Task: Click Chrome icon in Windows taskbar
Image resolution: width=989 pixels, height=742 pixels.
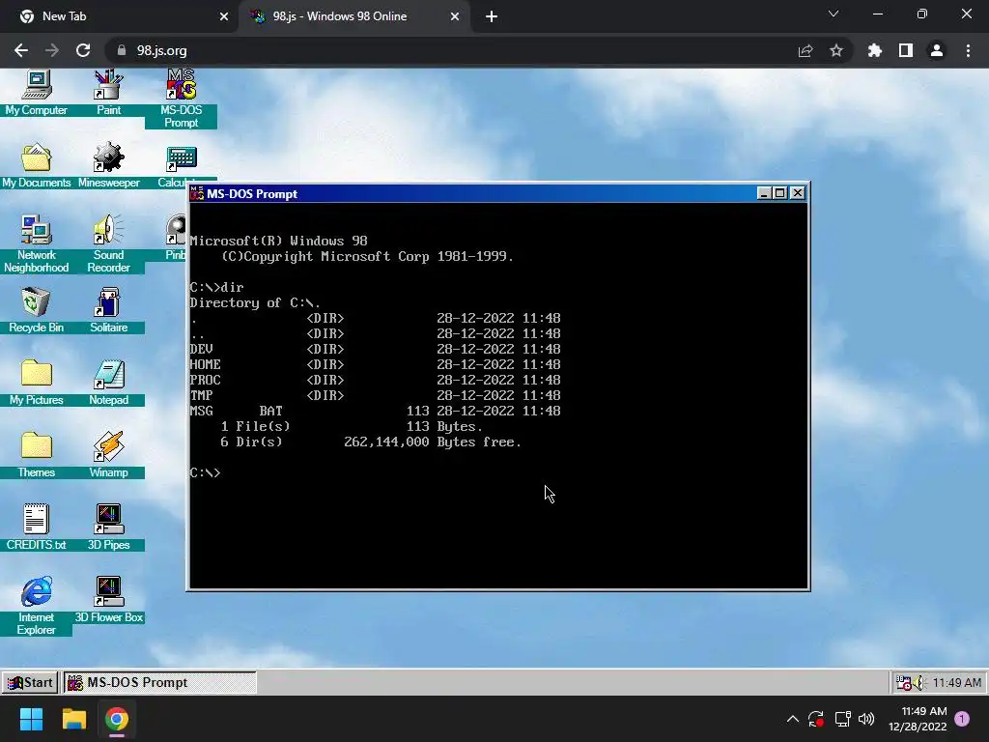Action: click(x=117, y=719)
